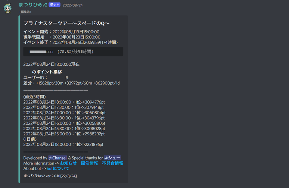Click the 2022/08/24 message timestamp

(72, 5)
